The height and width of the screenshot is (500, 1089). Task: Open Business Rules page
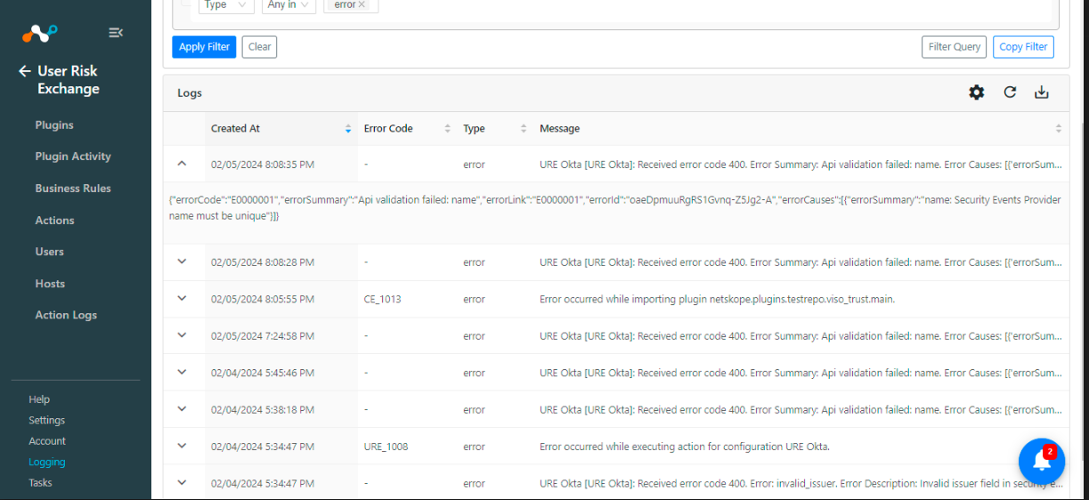pos(73,189)
